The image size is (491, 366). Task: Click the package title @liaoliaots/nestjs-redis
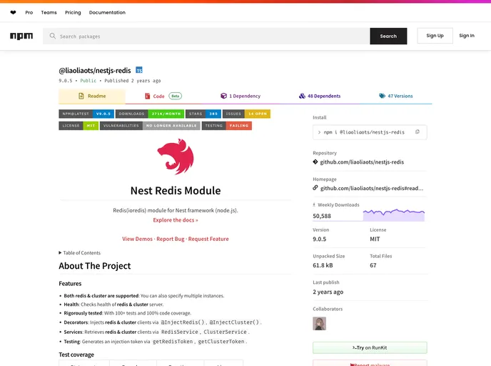pos(95,71)
